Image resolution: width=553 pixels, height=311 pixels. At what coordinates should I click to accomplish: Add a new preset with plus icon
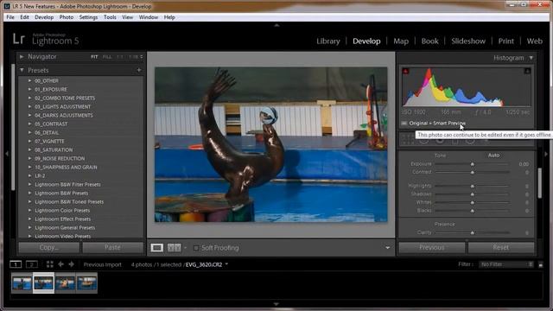[139, 70]
